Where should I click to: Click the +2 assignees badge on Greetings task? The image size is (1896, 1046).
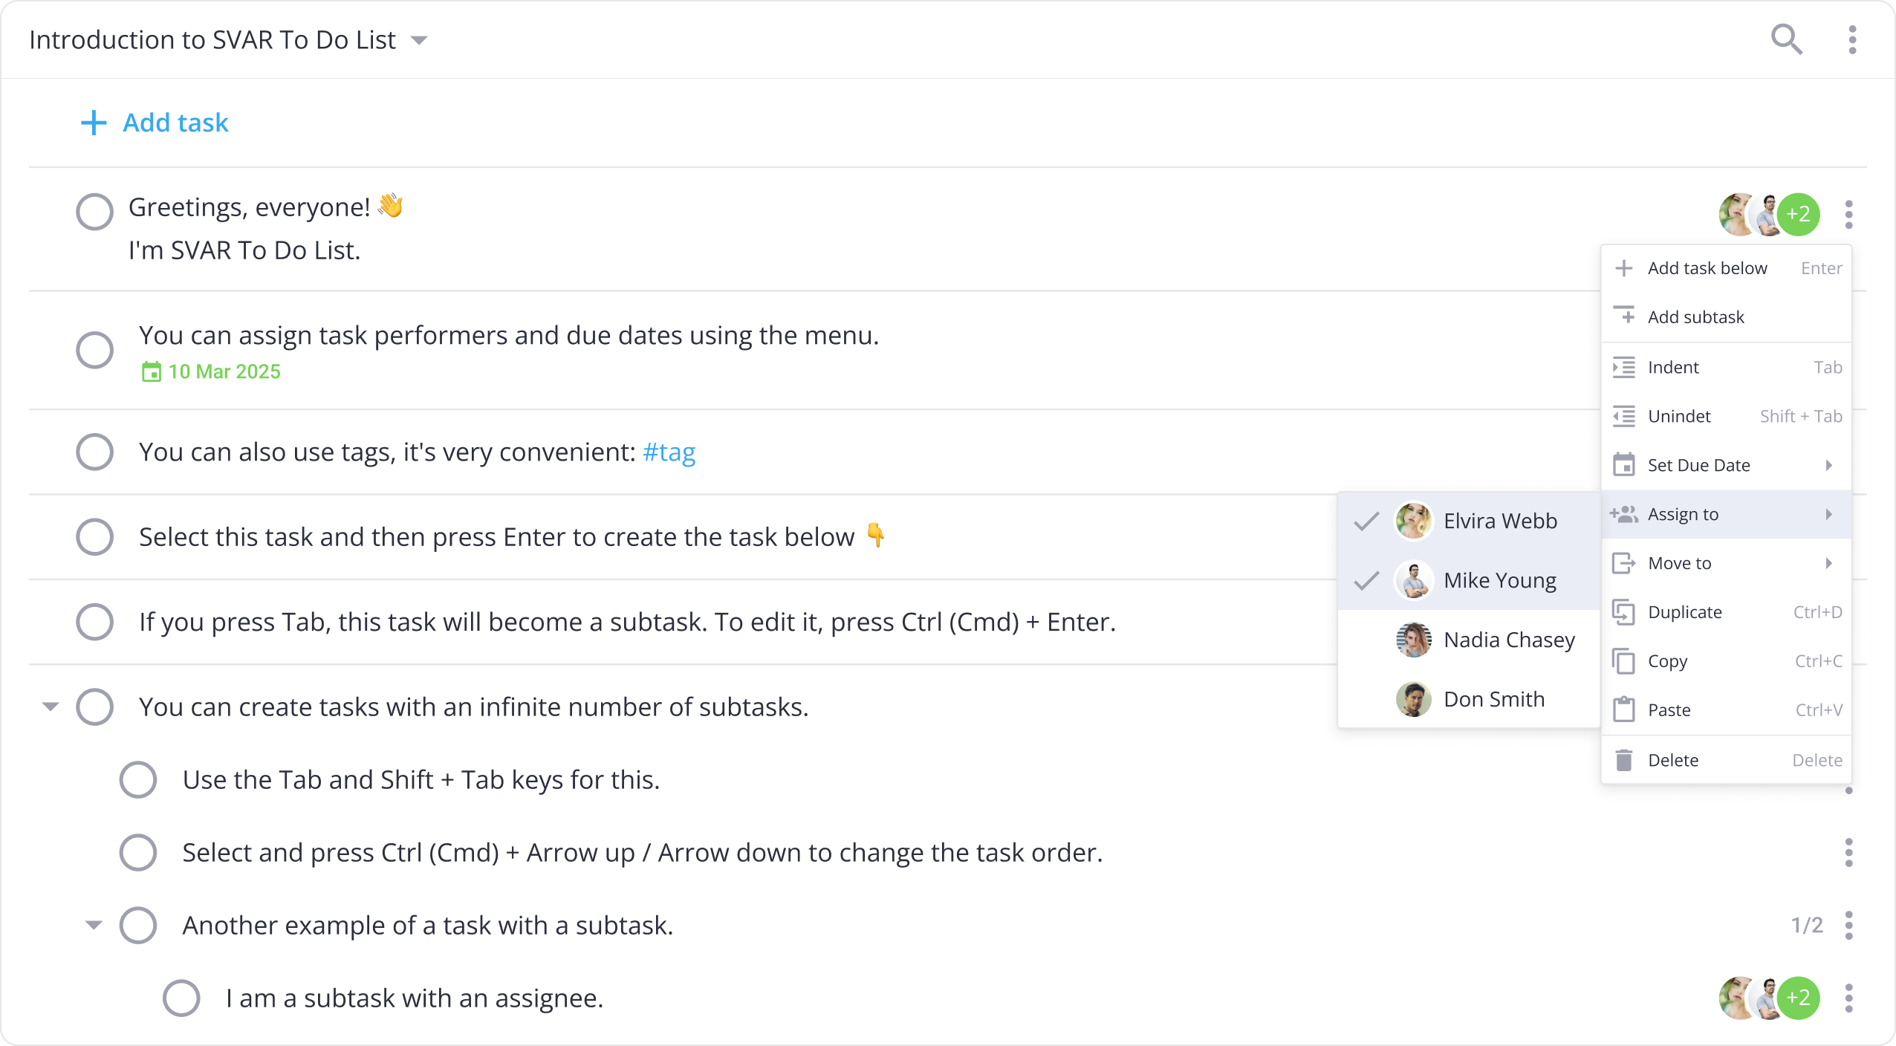[x=1799, y=215]
